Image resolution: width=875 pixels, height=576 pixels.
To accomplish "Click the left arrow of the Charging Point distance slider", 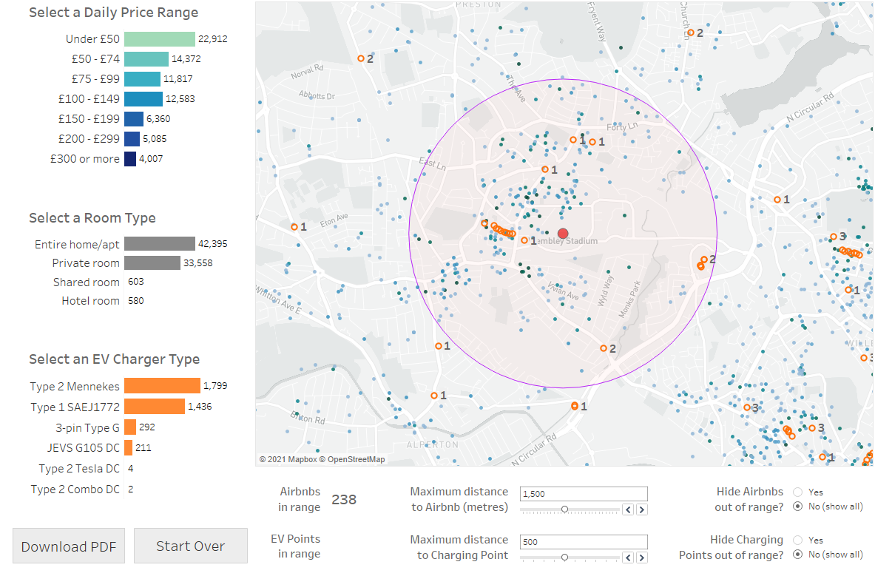I will [628, 558].
